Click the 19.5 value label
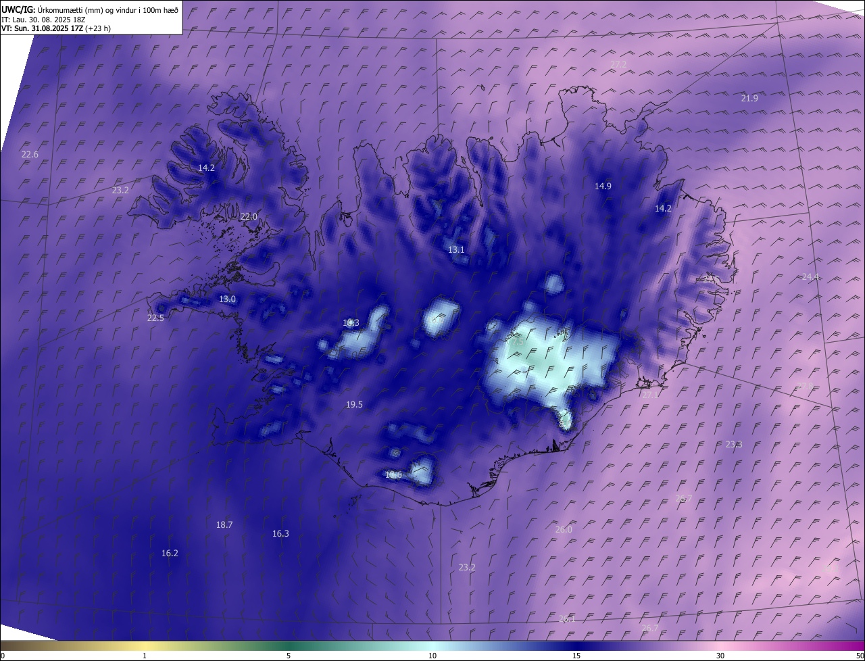865x661 pixels. 354,404
